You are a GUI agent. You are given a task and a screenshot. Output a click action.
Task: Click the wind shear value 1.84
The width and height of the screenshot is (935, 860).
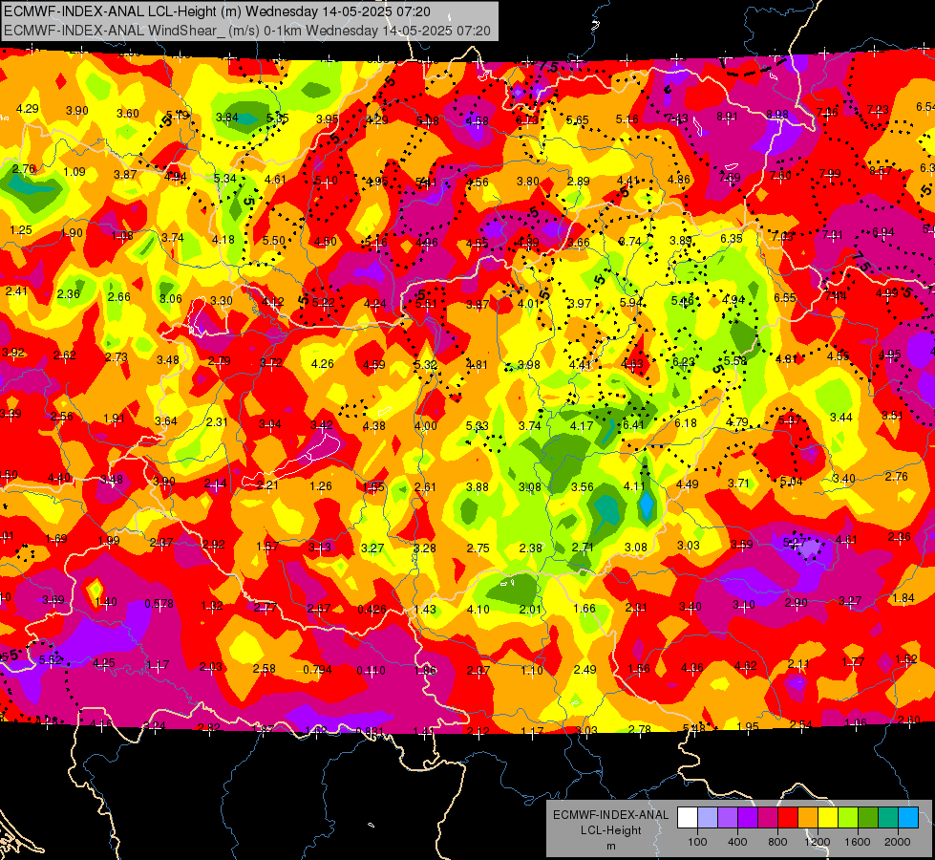(903, 598)
